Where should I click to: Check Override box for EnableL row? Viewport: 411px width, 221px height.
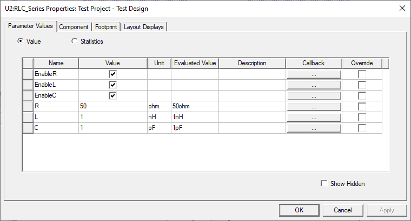(362, 85)
